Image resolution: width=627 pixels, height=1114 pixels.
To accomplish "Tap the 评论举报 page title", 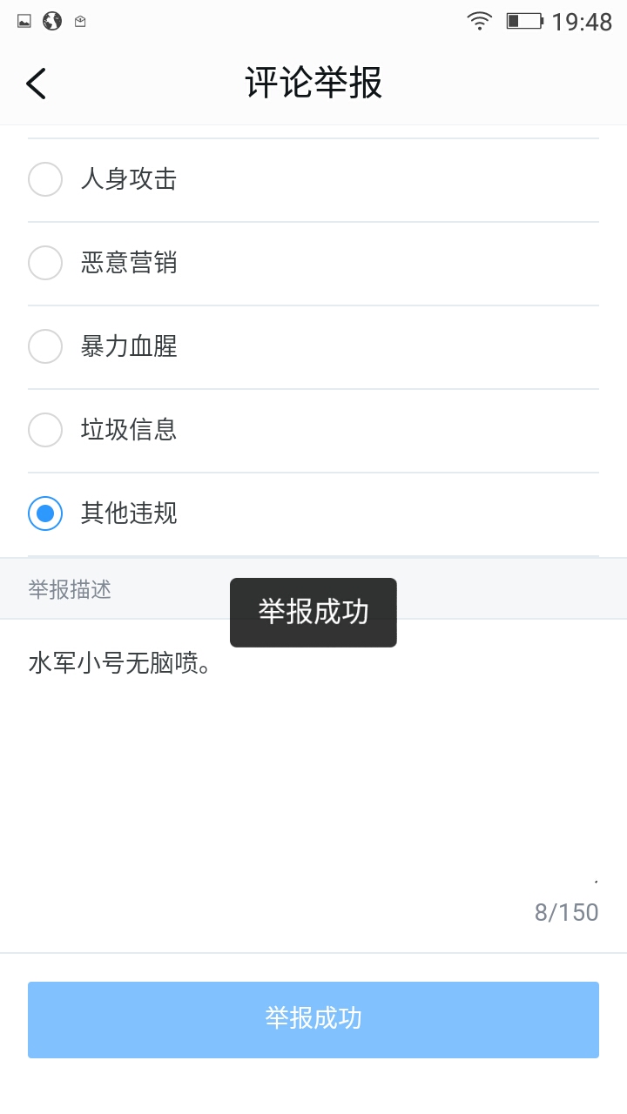I will pyautogui.click(x=313, y=84).
